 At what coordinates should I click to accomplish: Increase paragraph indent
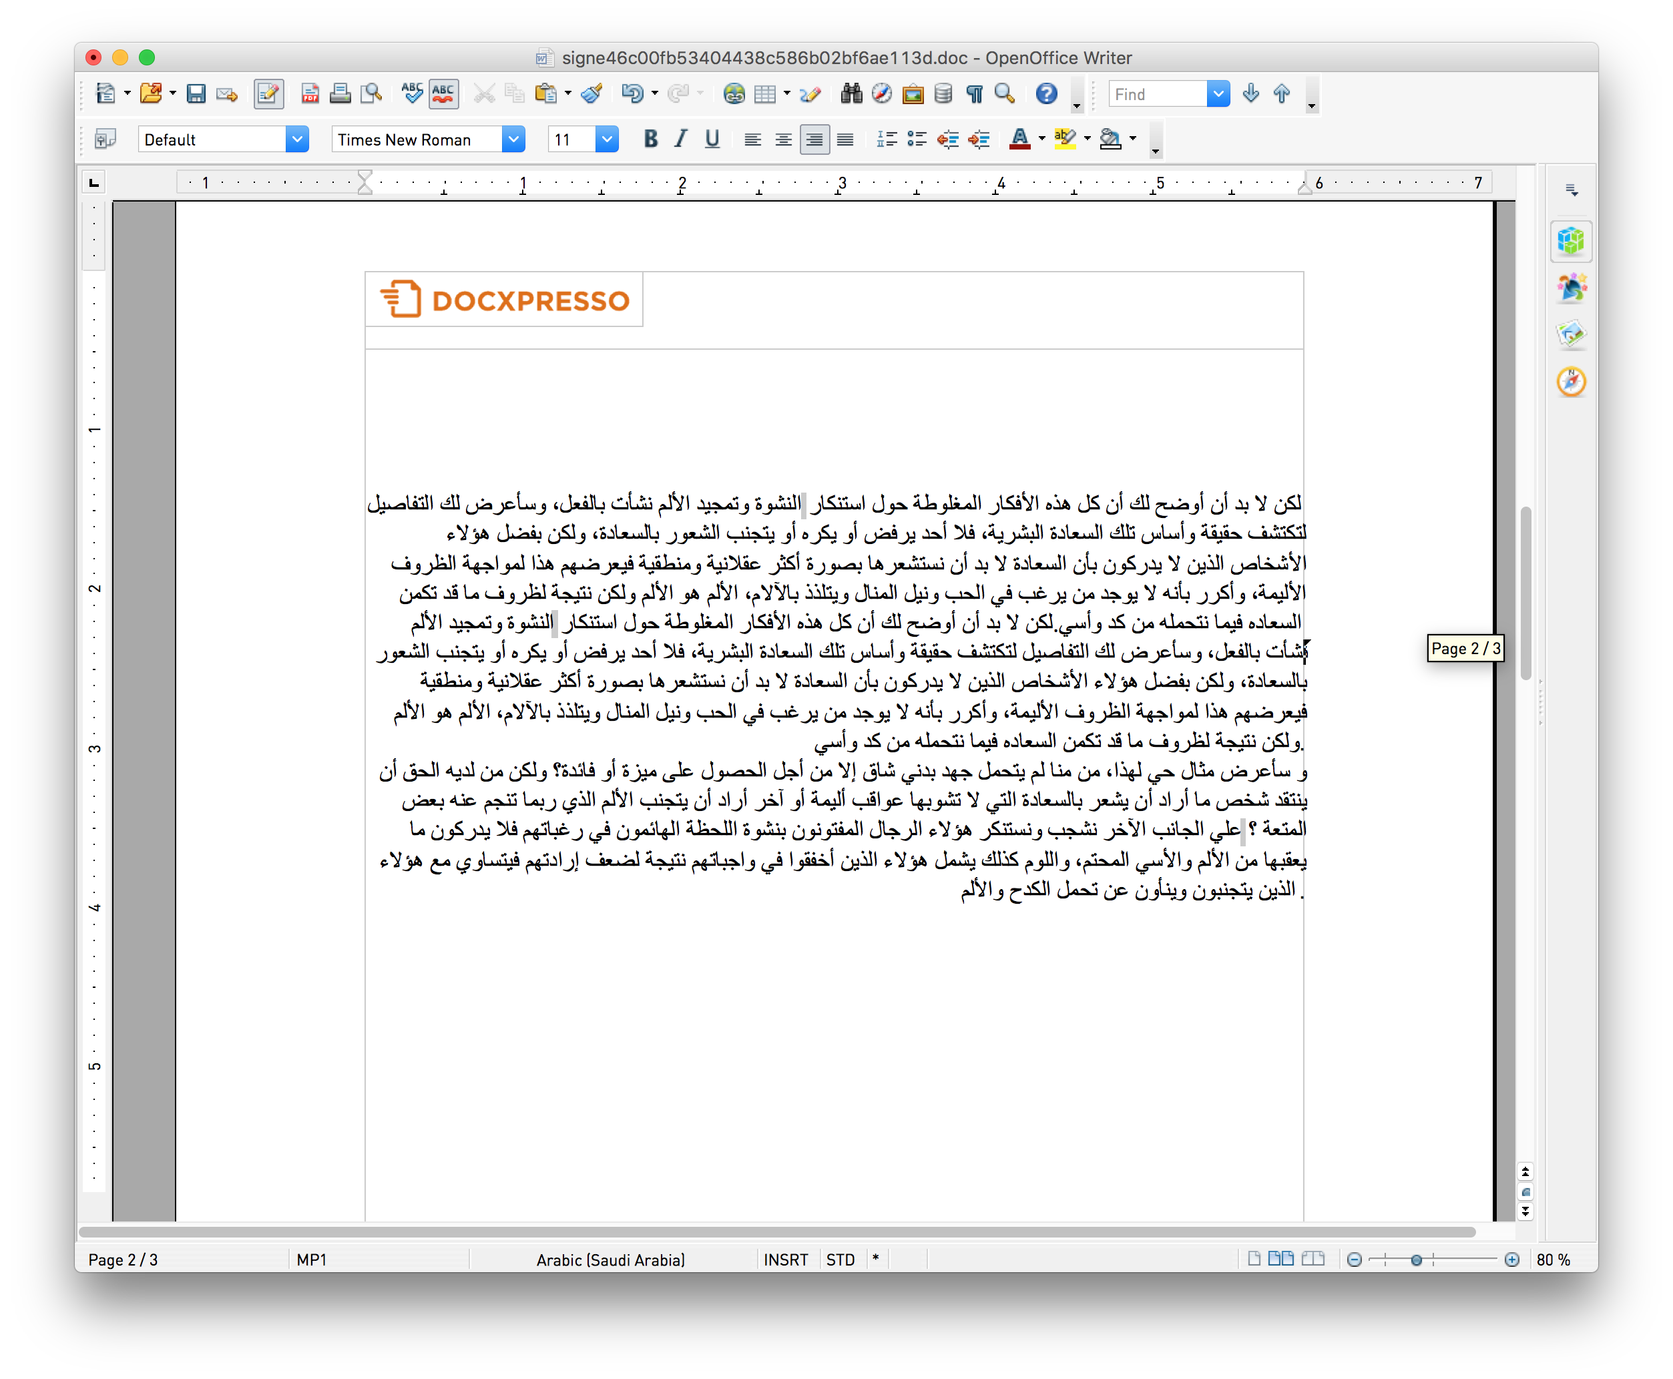(979, 140)
